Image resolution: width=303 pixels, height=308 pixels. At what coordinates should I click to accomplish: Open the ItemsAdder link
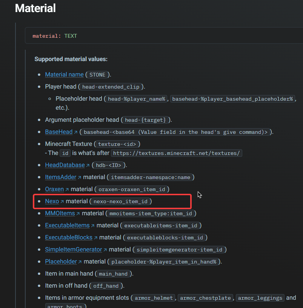[x=60, y=177]
